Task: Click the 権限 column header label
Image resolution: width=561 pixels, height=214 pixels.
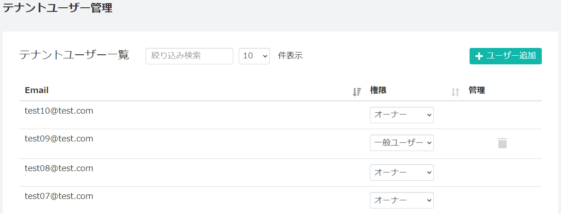Action: [378, 90]
